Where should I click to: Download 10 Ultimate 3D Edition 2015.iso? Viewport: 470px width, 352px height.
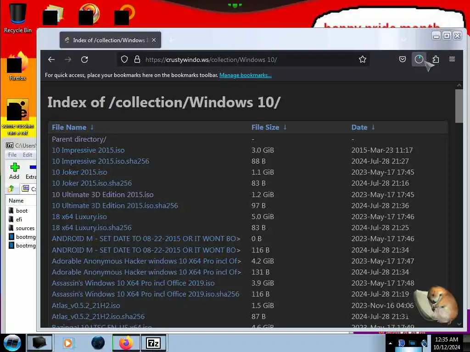[x=102, y=194]
